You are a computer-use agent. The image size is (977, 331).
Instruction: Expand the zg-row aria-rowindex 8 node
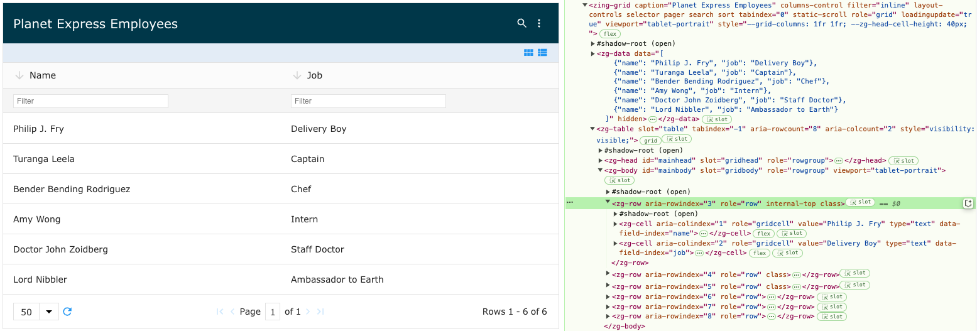(608, 317)
